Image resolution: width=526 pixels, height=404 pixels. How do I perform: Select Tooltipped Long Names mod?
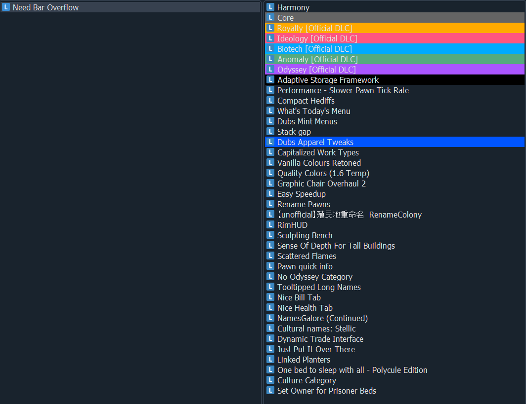pos(395,288)
